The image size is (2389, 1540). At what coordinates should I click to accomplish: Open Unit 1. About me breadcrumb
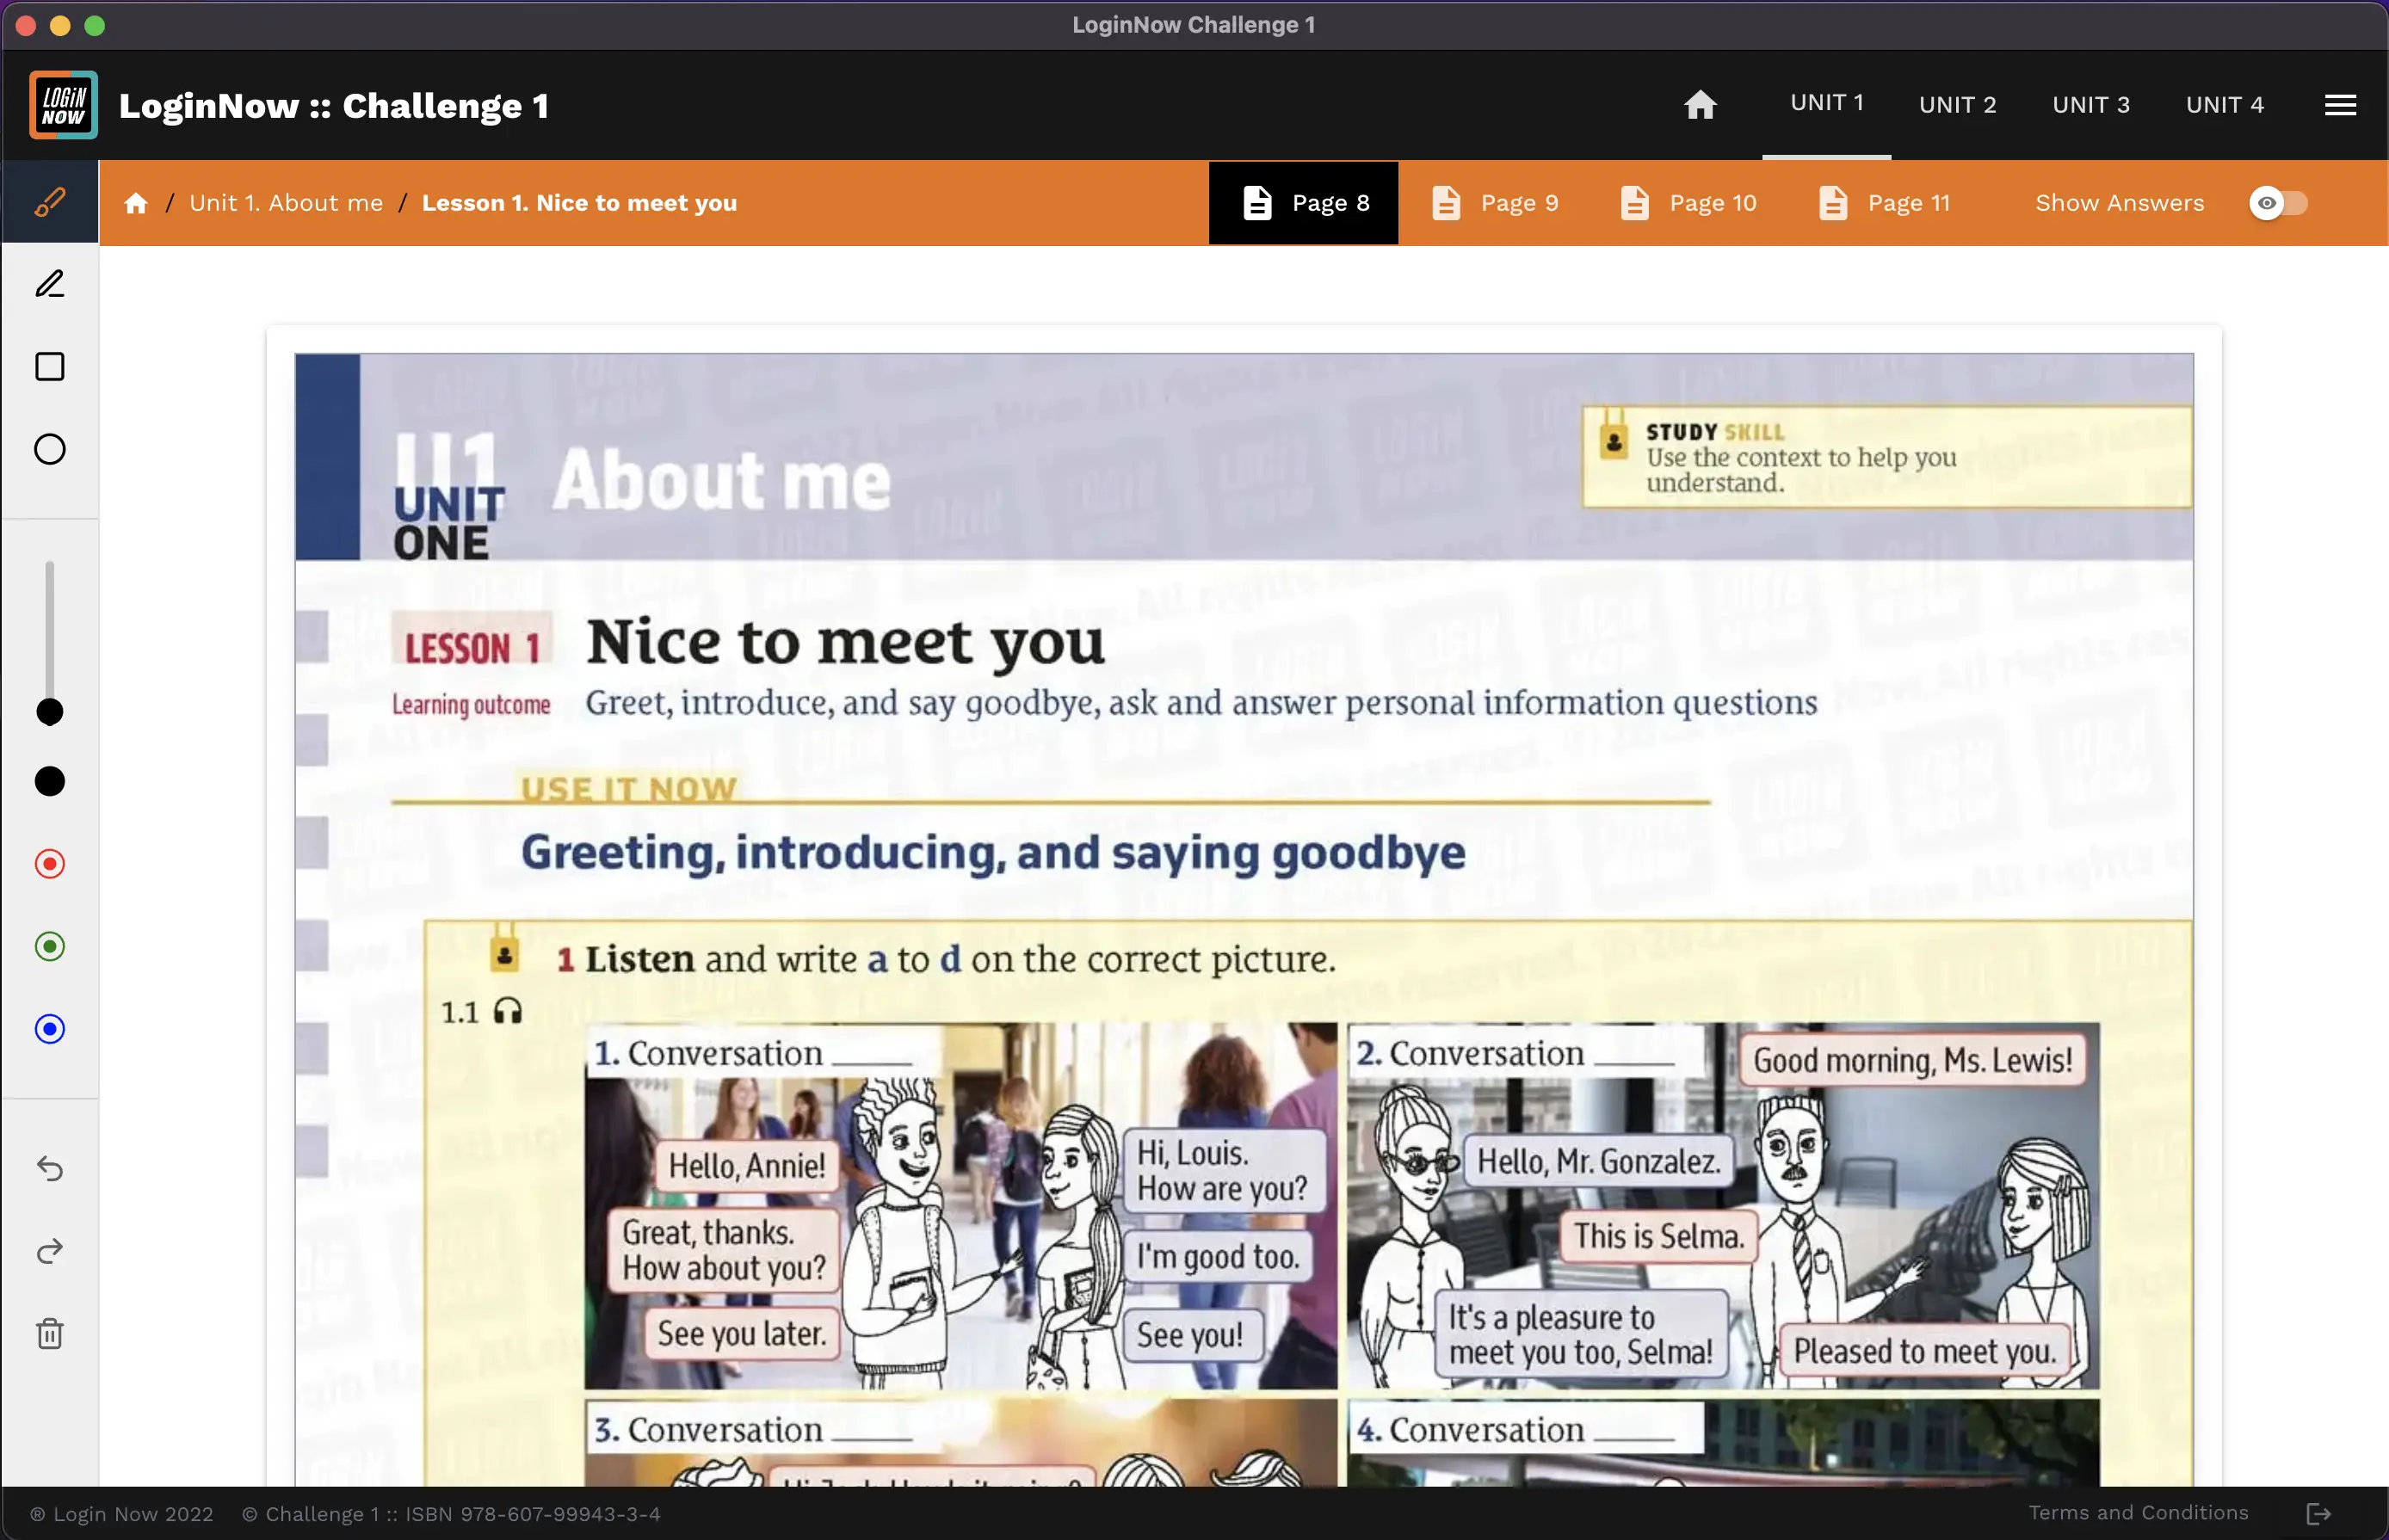tap(286, 203)
